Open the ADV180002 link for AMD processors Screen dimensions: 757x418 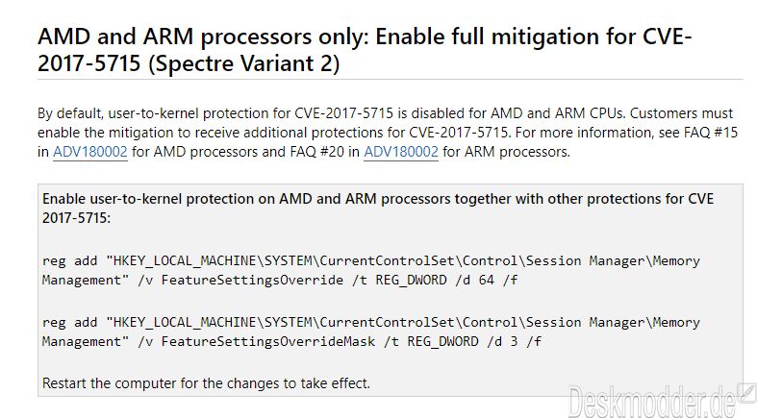(85, 152)
